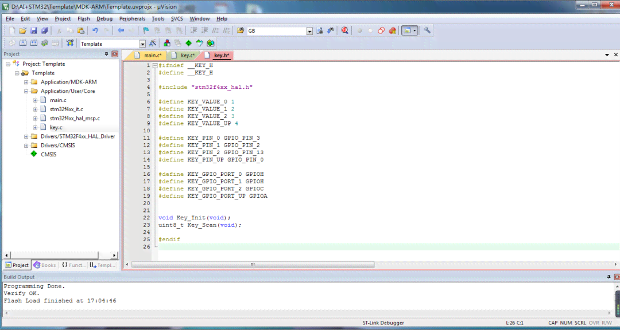Unindent the selected lines
Image resolution: width=620 pixels, height=330 pixels.
(x=205, y=30)
